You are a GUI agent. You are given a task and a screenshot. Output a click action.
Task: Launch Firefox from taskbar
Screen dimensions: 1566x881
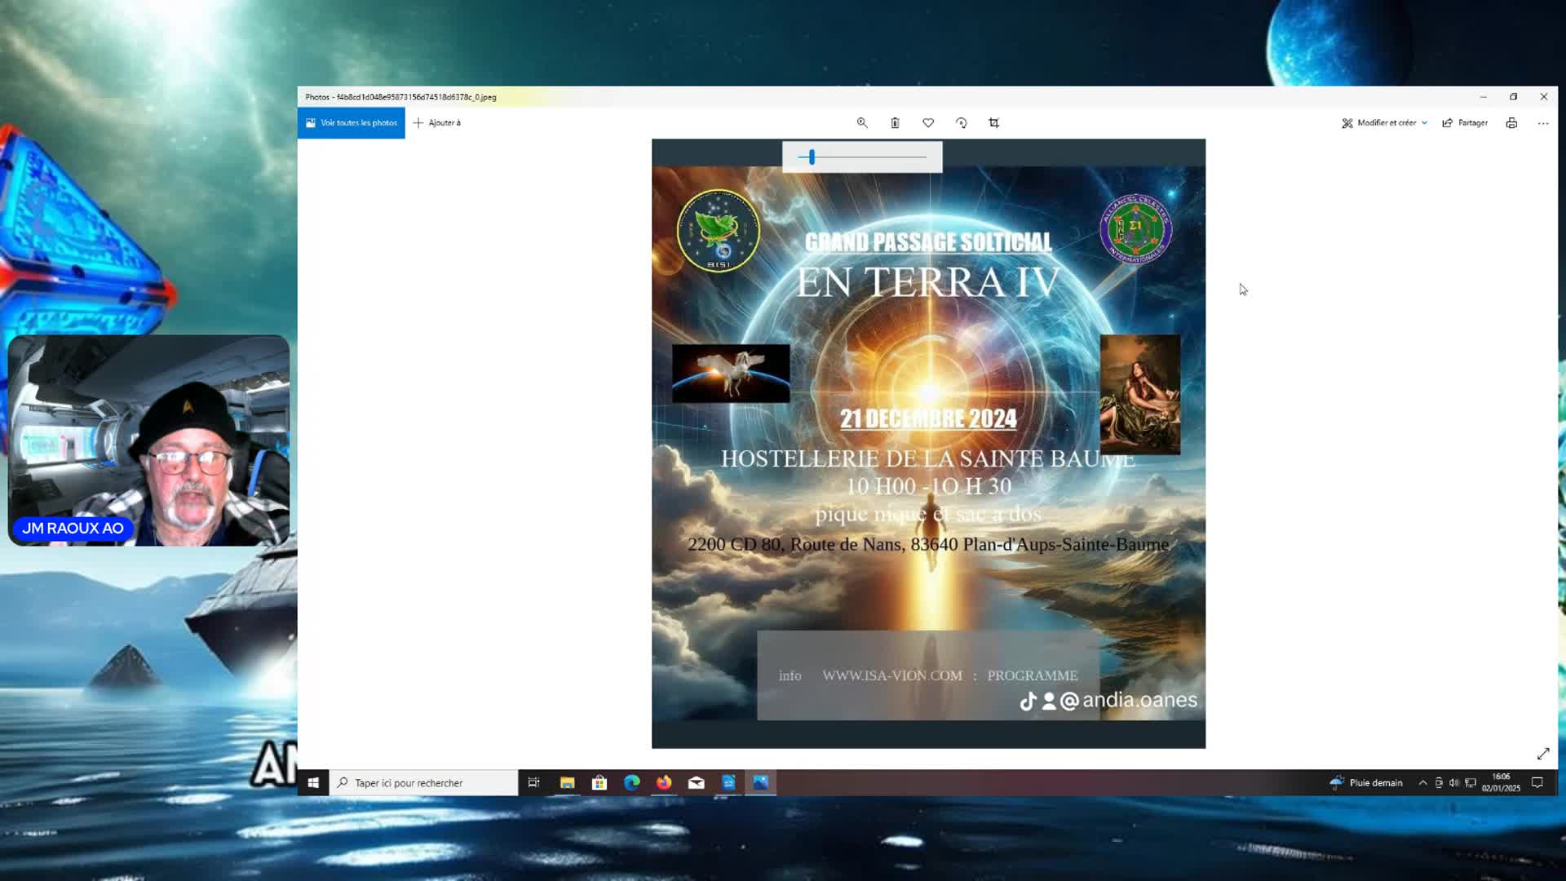click(664, 782)
